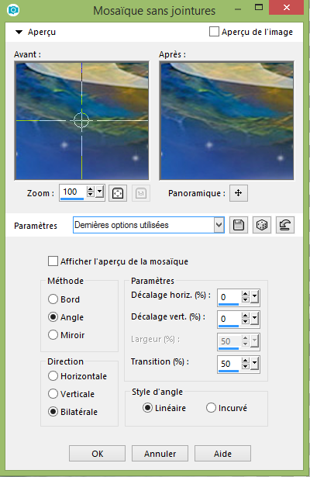Check Afficher l'aperçu de la mosaïque

(x=53, y=261)
